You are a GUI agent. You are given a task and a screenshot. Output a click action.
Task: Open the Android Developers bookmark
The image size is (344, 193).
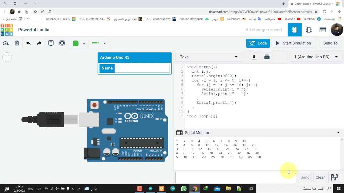coord(194,19)
